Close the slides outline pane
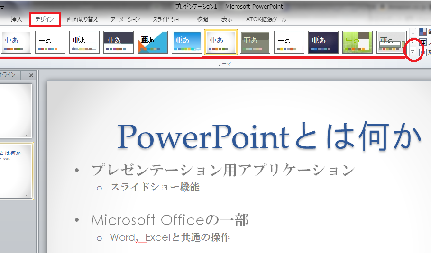431x253 pixels. point(31,75)
